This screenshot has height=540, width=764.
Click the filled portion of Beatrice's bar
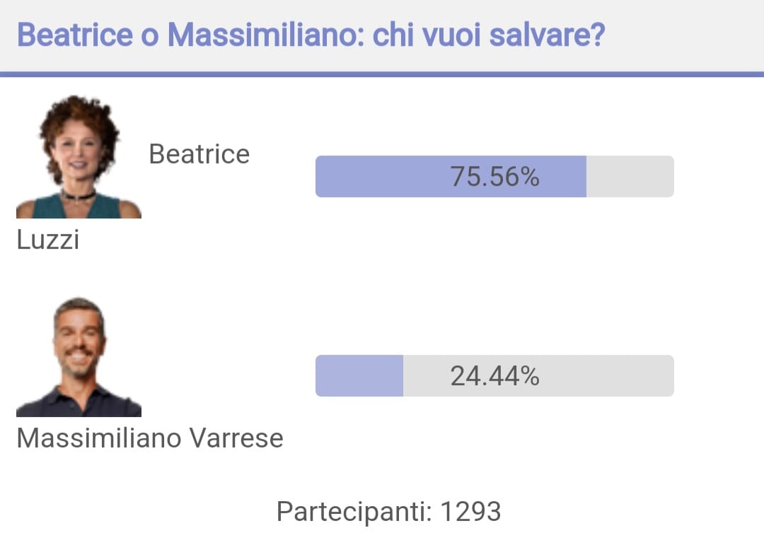click(451, 176)
